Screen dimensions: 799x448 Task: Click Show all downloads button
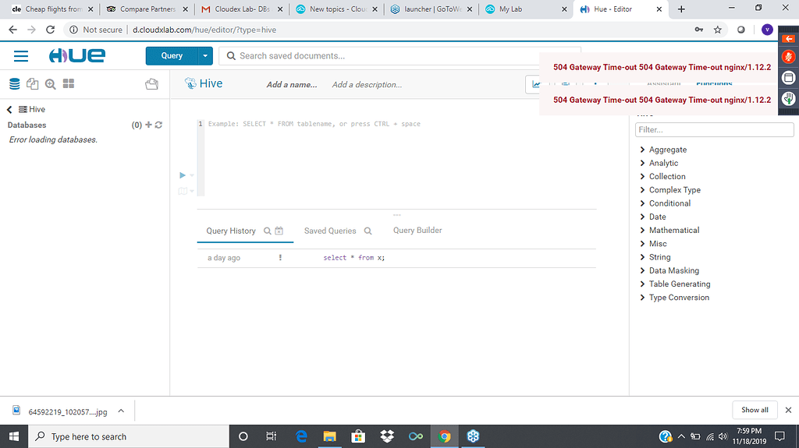tap(755, 410)
